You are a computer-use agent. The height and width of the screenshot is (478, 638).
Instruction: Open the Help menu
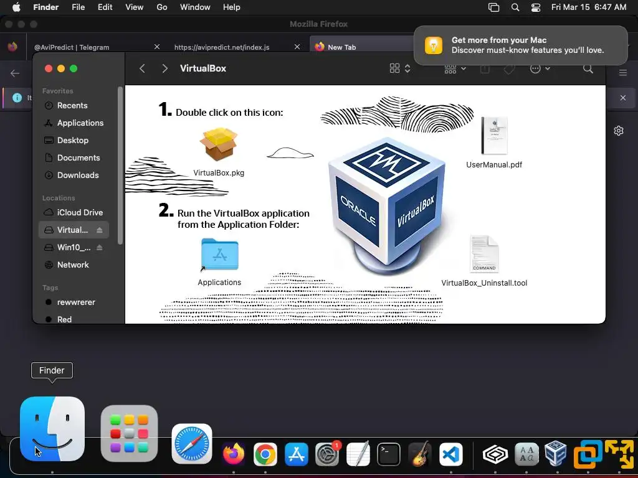pyautogui.click(x=232, y=7)
